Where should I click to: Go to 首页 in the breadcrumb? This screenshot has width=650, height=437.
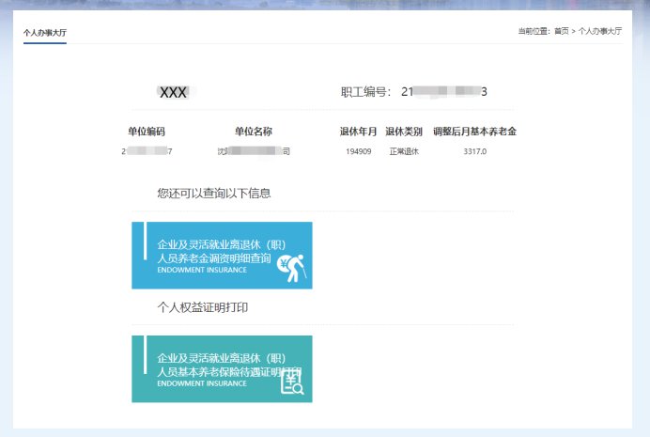click(x=561, y=31)
